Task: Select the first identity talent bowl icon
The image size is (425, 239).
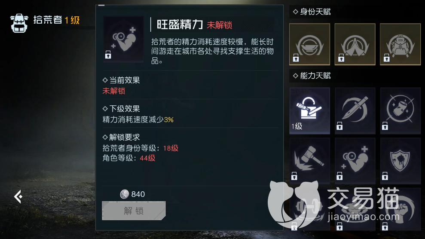Action: [x=309, y=44]
